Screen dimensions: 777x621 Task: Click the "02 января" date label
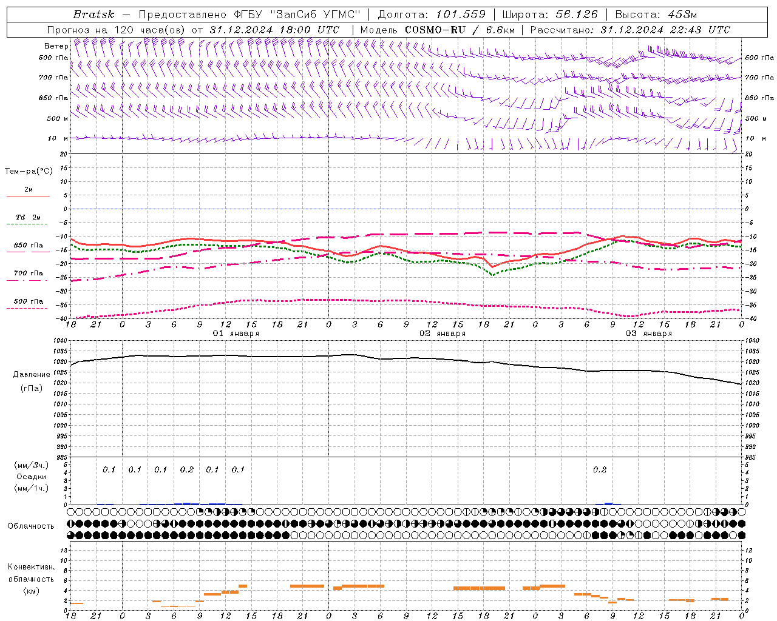[442, 334]
